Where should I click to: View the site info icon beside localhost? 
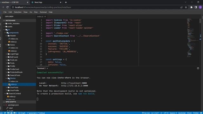13,7
